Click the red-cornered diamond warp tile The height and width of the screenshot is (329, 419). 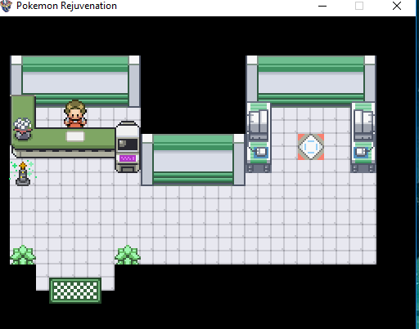311,147
